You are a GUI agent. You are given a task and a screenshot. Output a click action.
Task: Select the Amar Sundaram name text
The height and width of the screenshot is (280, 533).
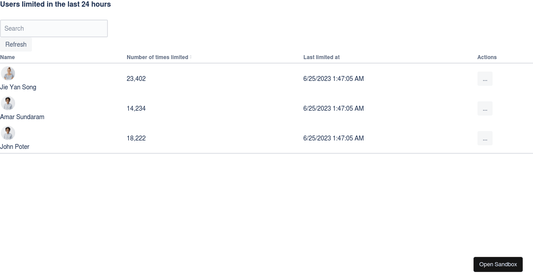(22, 117)
